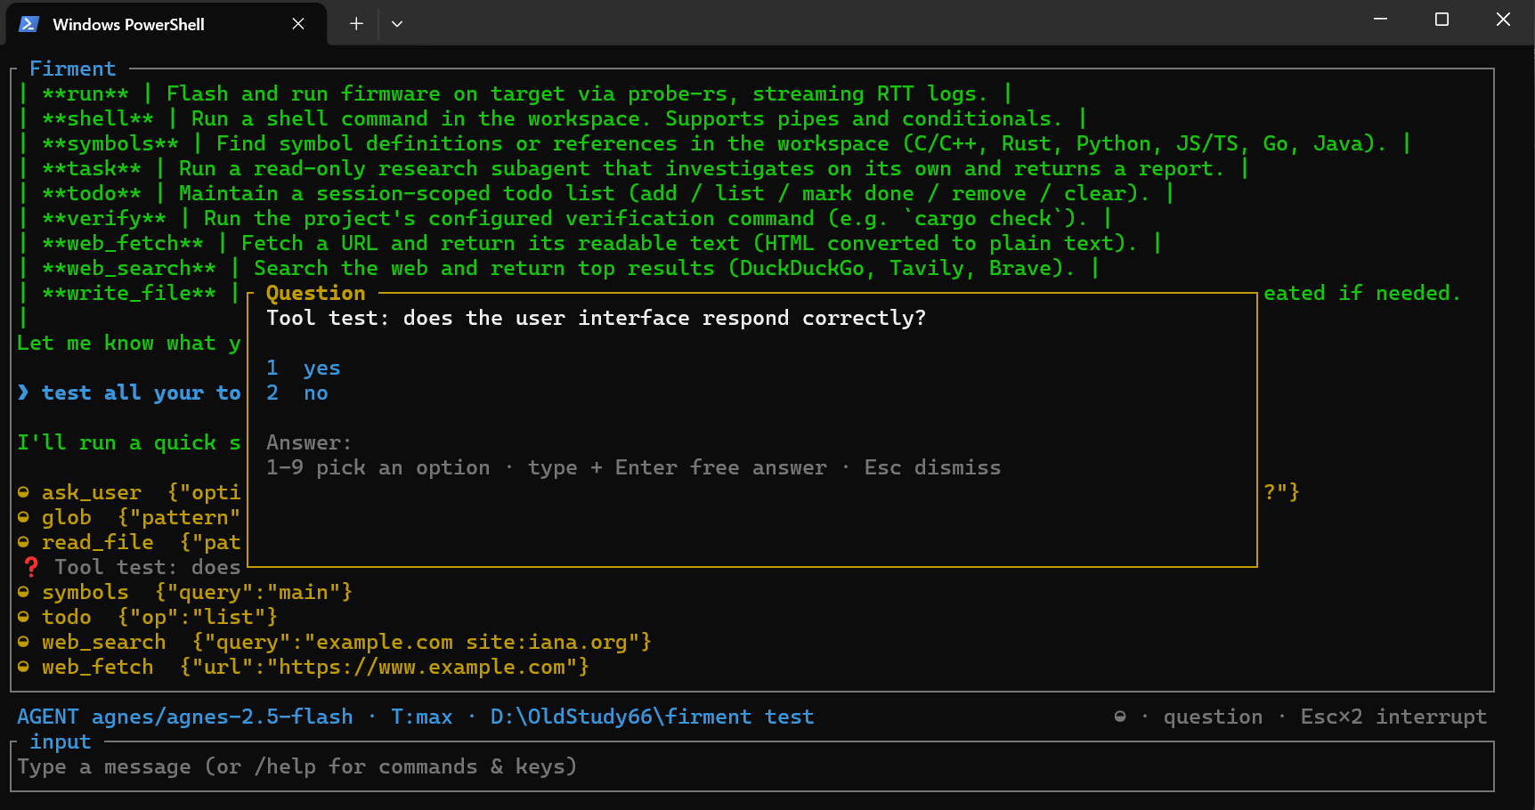The image size is (1535, 810).
Task: Close the Windows PowerShell tab
Action: pos(298,24)
